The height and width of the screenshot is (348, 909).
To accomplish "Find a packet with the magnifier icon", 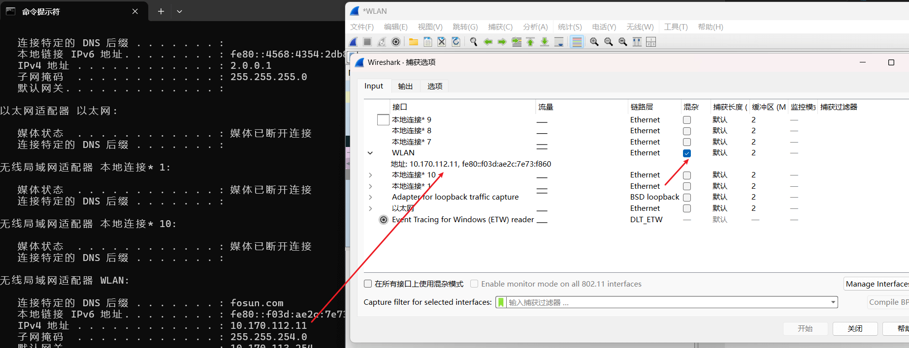I will tap(474, 42).
